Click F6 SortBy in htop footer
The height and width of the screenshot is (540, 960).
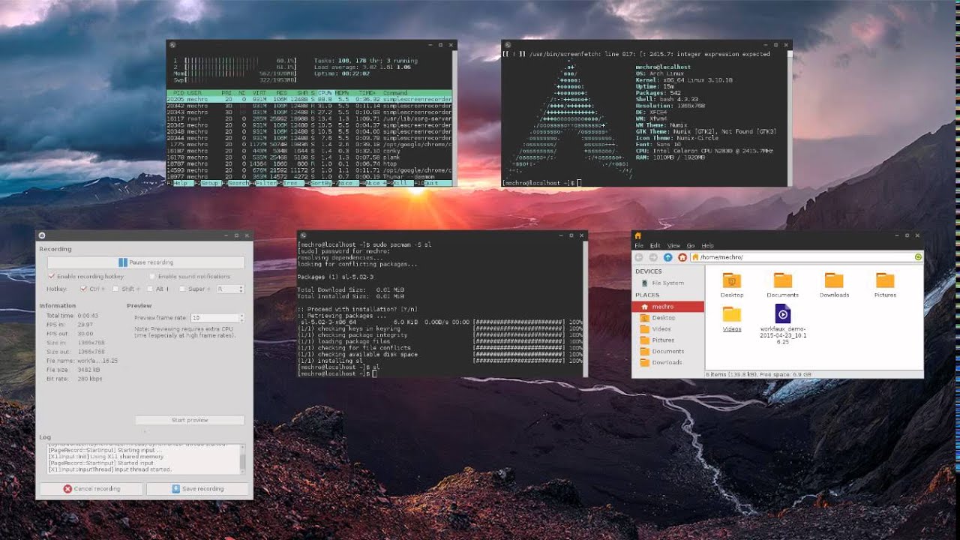(x=319, y=183)
